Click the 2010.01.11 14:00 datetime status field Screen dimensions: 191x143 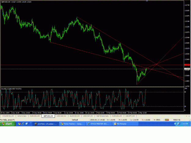[97, 120]
